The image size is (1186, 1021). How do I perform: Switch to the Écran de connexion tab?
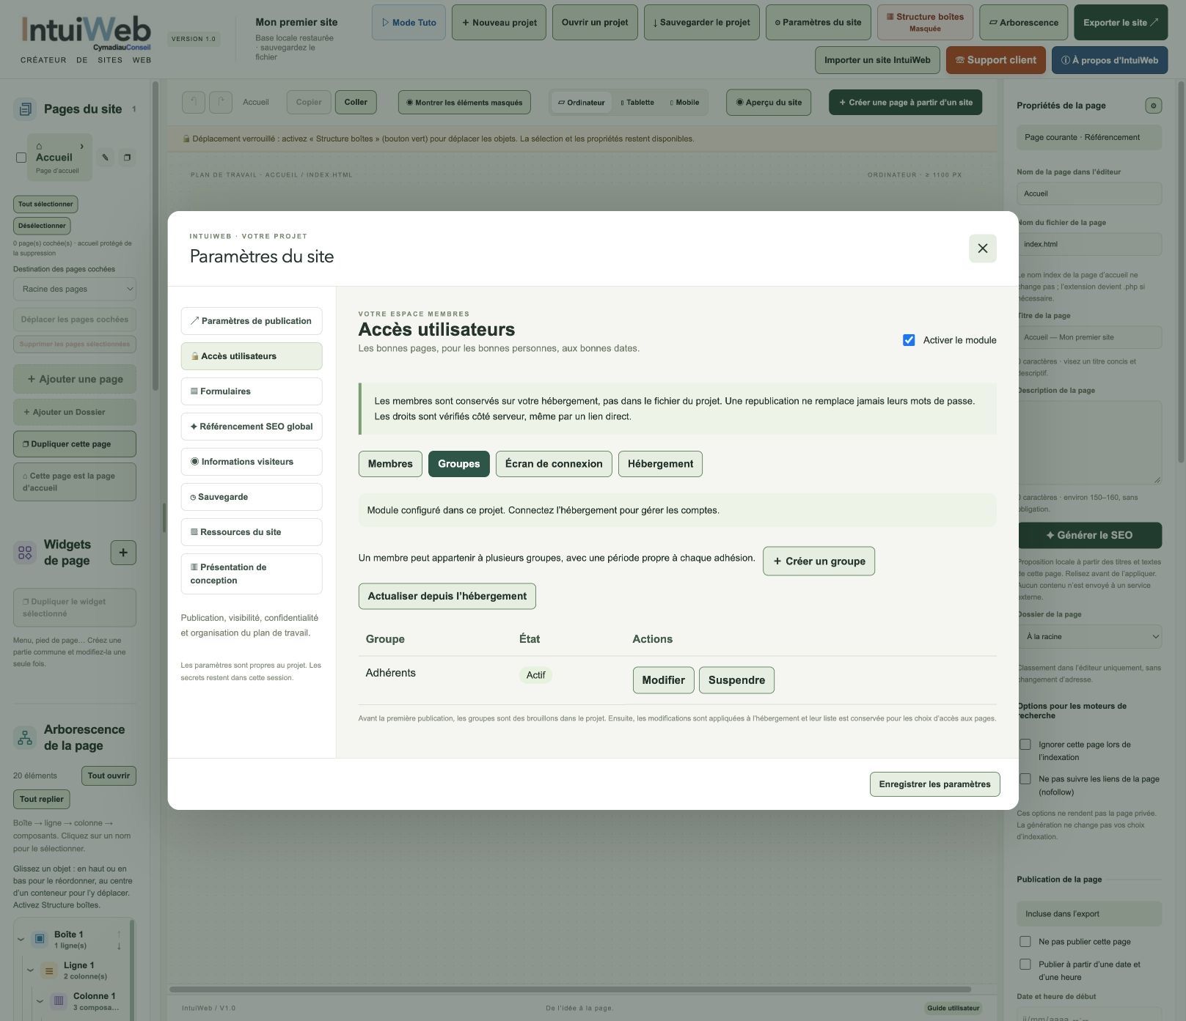pos(554,464)
